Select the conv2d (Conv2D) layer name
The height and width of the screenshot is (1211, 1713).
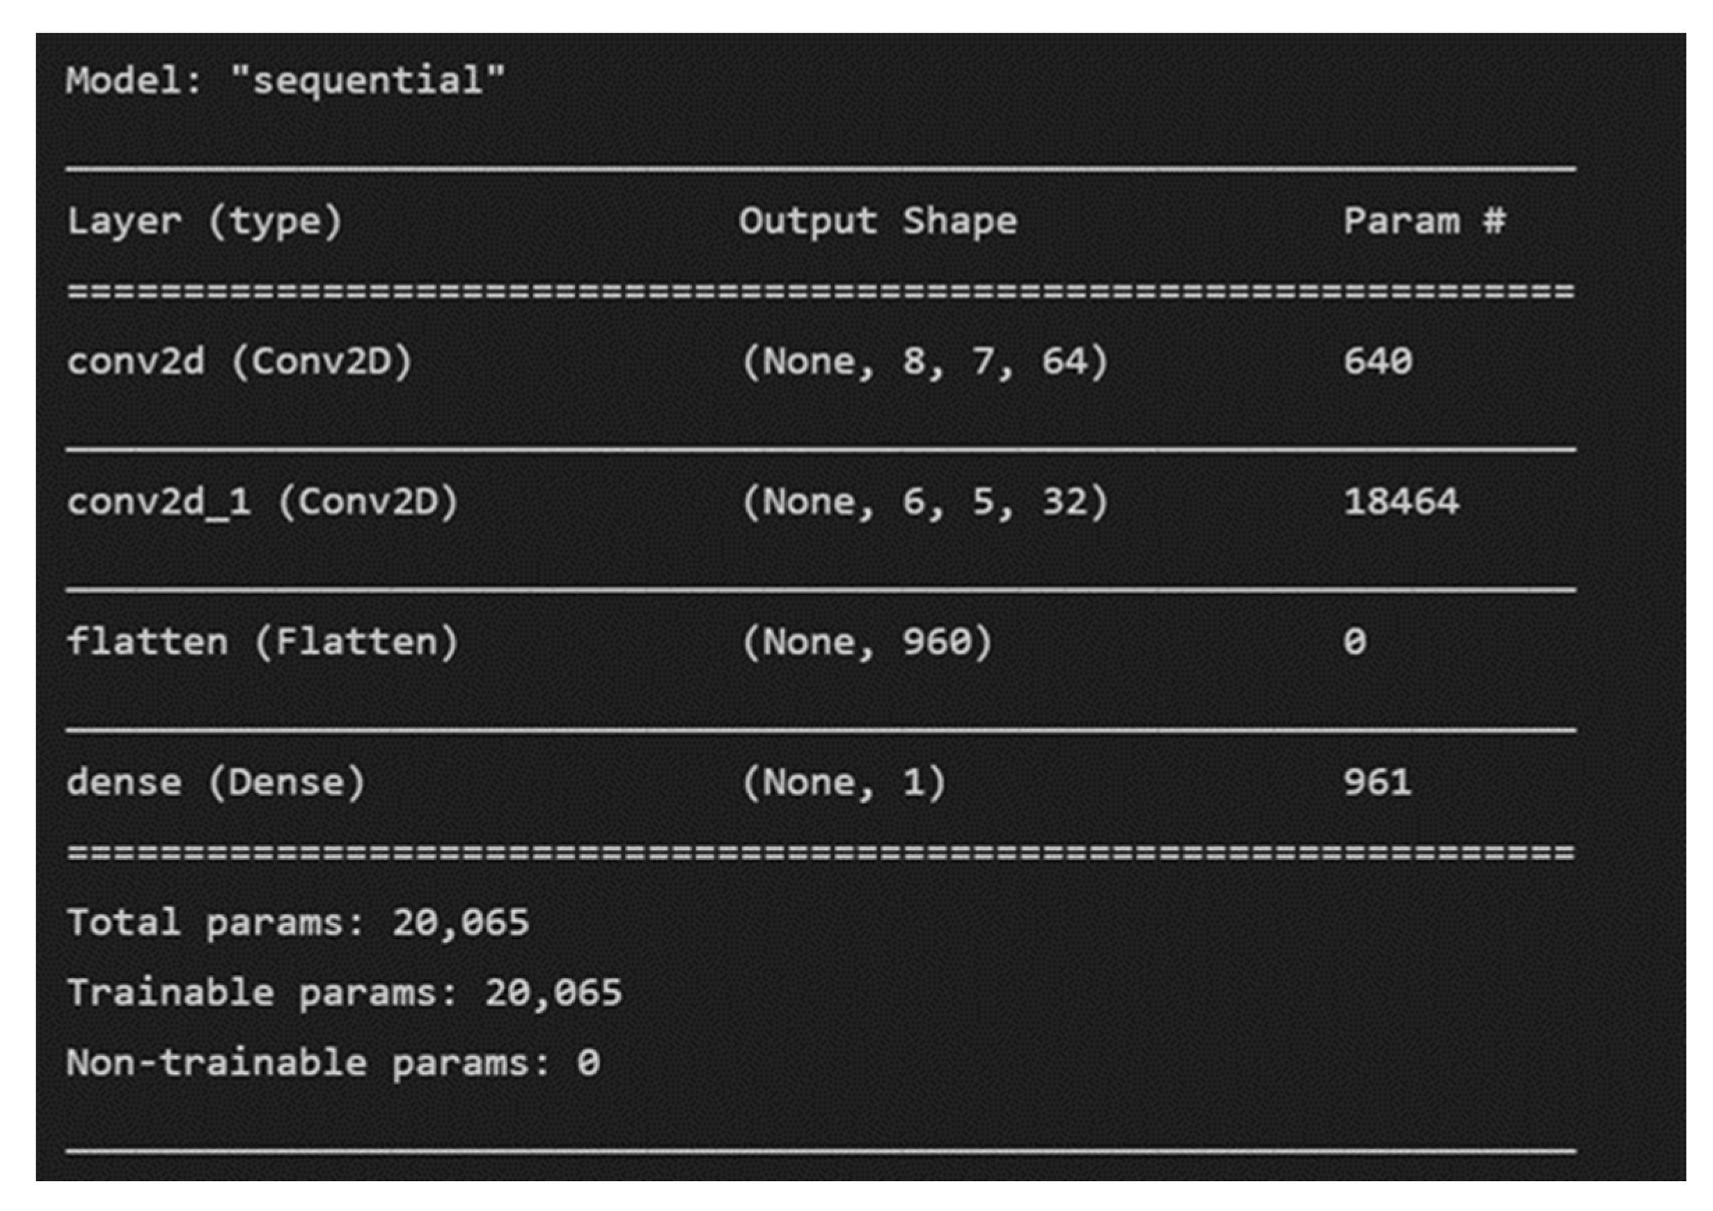pos(239,362)
